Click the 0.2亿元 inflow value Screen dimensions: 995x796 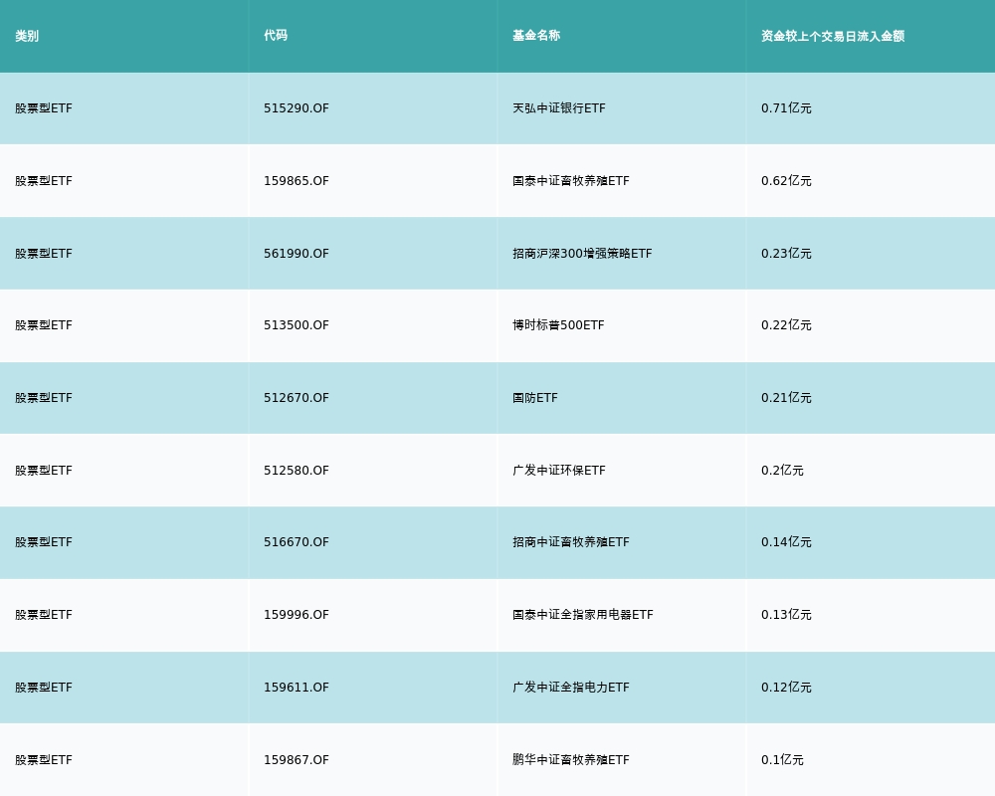point(782,471)
